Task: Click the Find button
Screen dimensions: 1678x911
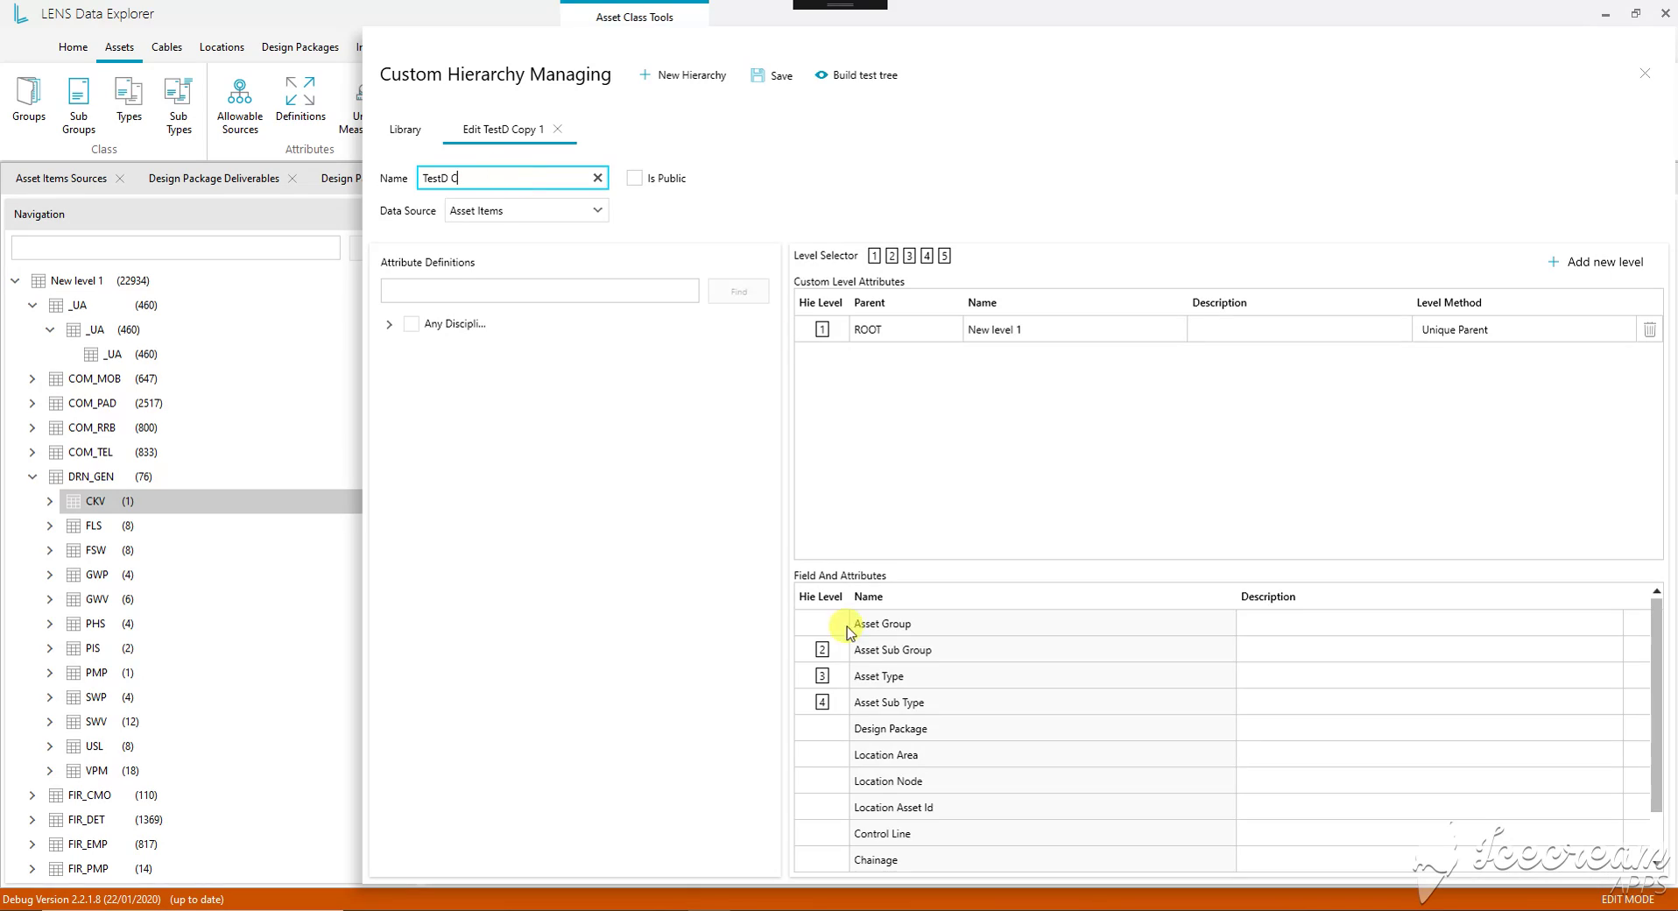Action: point(738,292)
